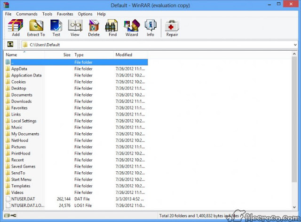Select the Saved Games folder icon

(8, 167)
